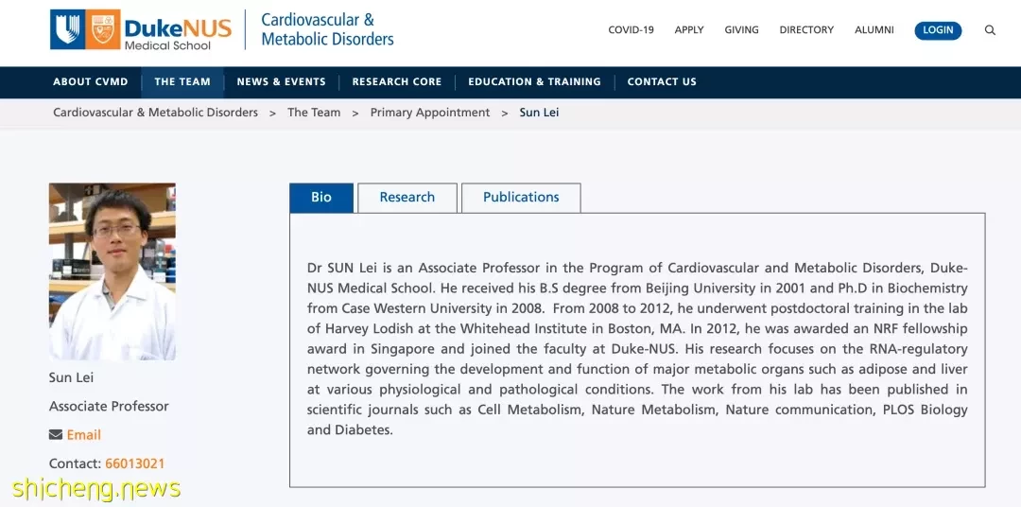Click The Team breadcrumb link
The width and height of the screenshot is (1021, 507).
pyautogui.click(x=314, y=113)
